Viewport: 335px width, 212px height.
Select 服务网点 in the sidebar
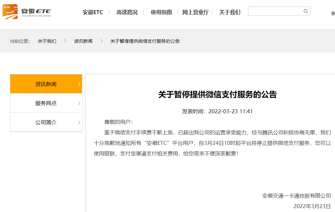tap(46, 103)
